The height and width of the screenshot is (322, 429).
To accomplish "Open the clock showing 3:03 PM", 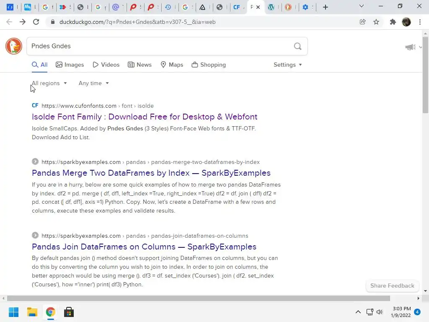I will pyautogui.click(x=401, y=312).
